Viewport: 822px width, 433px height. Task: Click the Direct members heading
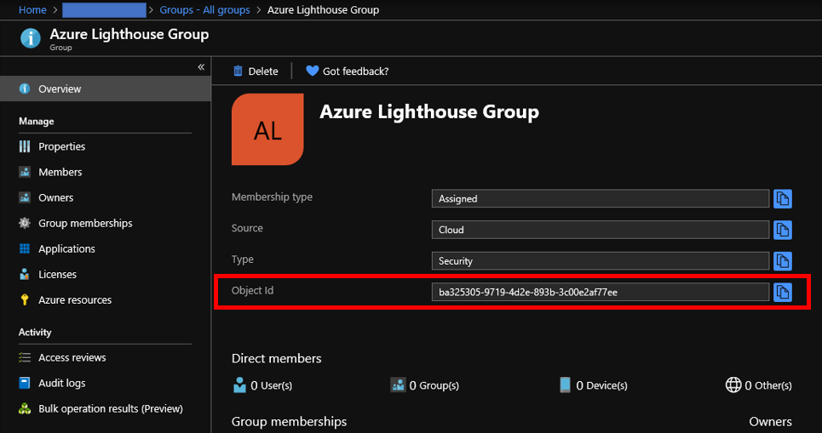[276, 358]
